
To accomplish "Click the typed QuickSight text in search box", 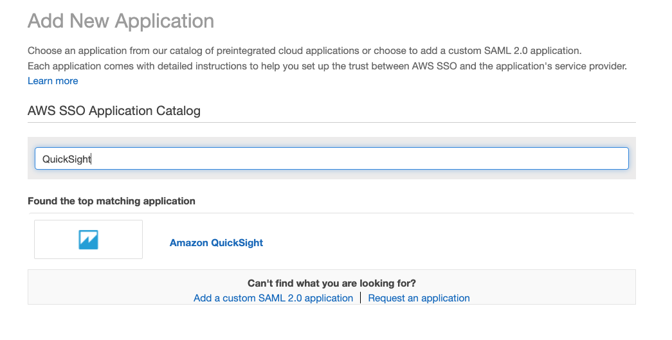I will (66, 159).
